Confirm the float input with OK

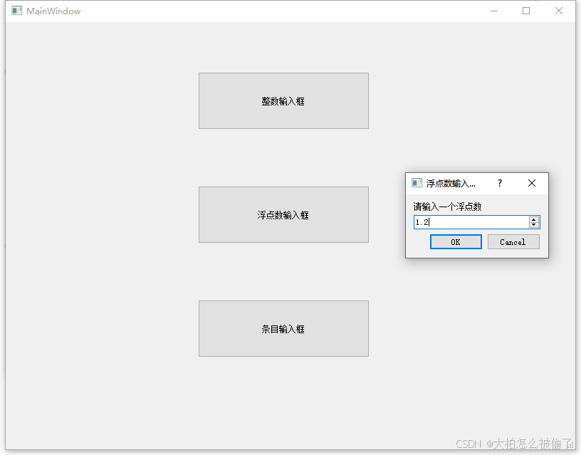click(456, 242)
